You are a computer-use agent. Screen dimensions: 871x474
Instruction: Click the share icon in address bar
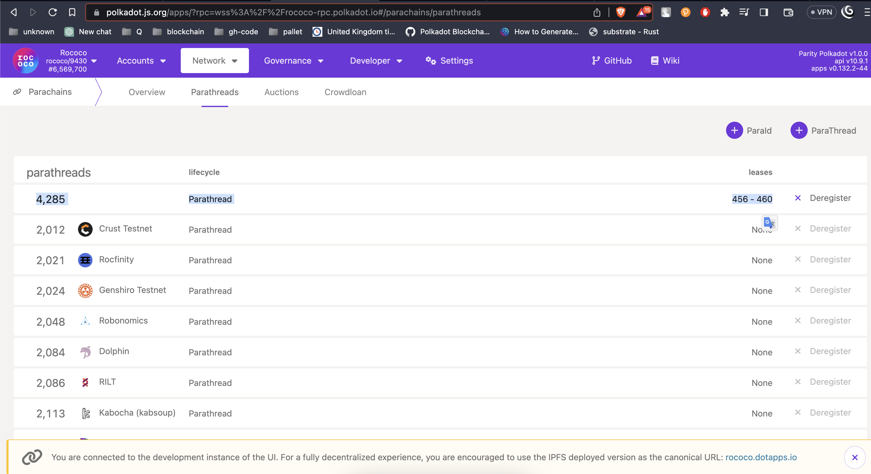pyautogui.click(x=597, y=13)
